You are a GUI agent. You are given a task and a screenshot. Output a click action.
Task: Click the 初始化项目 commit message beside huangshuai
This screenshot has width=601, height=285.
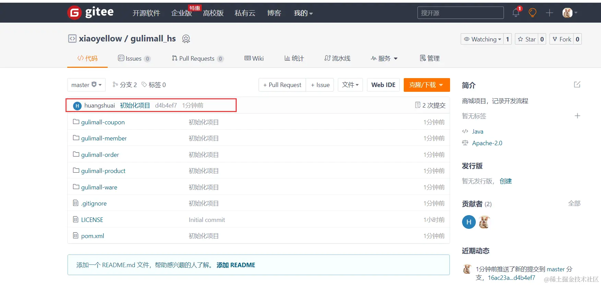point(135,105)
